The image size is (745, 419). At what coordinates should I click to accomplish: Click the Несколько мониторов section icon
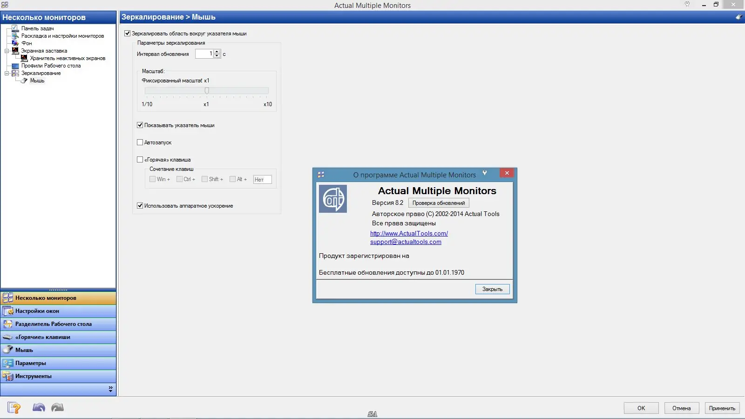8,298
